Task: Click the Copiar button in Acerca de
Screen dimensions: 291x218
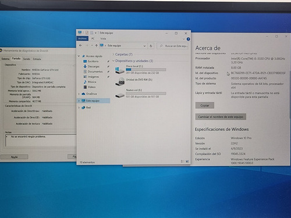Action: coord(205,105)
